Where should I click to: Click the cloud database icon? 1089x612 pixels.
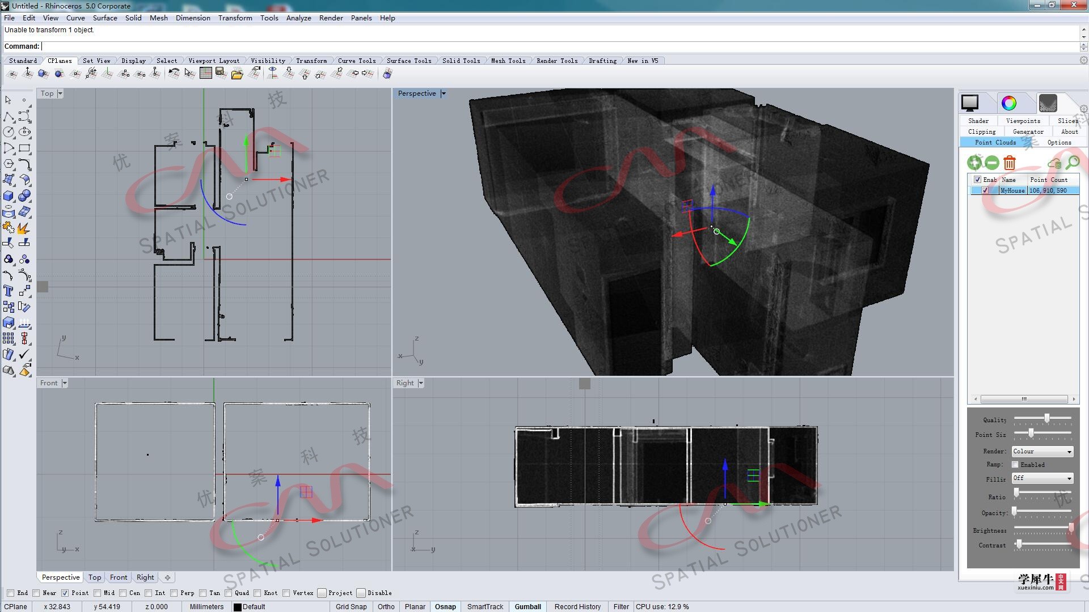pyautogui.click(x=1055, y=163)
